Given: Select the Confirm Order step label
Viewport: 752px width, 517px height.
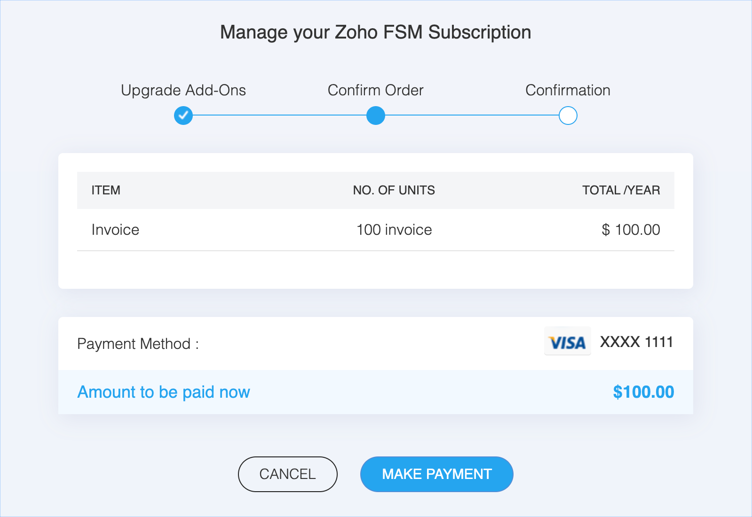Looking at the screenshot, I should (375, 90).
